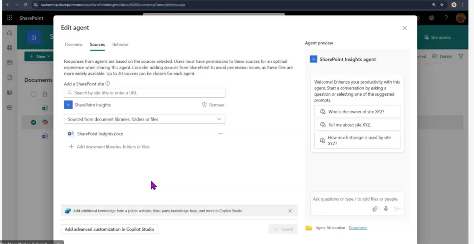474x244 pixels.
Task: Click the browser address bar URL
Action: pos(113,5)
